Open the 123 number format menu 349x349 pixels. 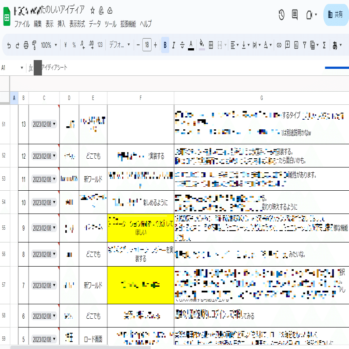(100, 45)
